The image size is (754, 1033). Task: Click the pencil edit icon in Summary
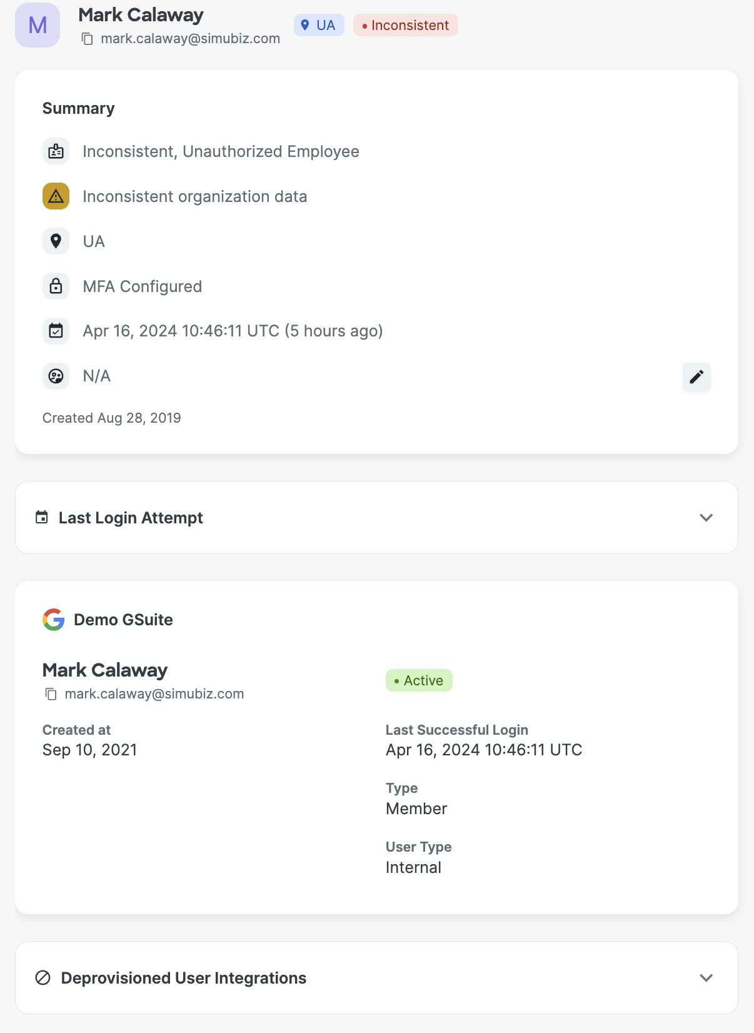(x=696, y=376)
